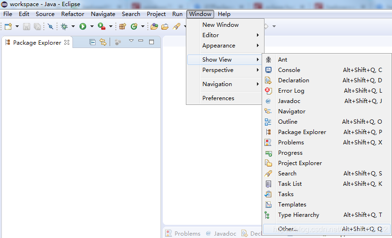This screenshot has height=238, width=392.
Task: Select Templates in Show View submenu
Action: (327, 205)
